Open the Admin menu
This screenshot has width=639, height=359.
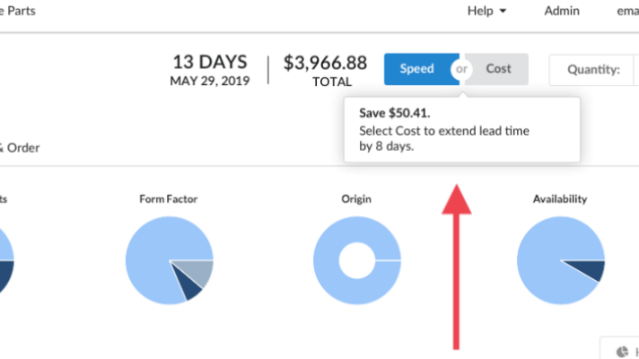(562, 11)
